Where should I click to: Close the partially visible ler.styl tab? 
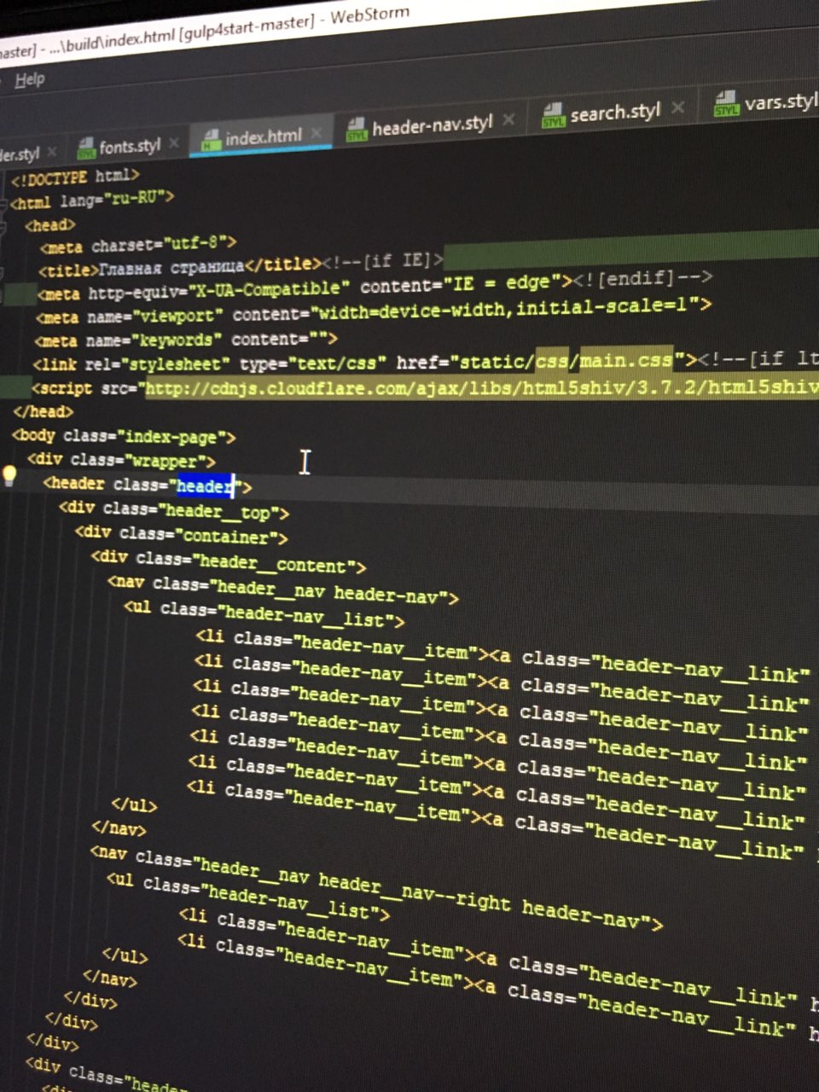click(51, 152)
